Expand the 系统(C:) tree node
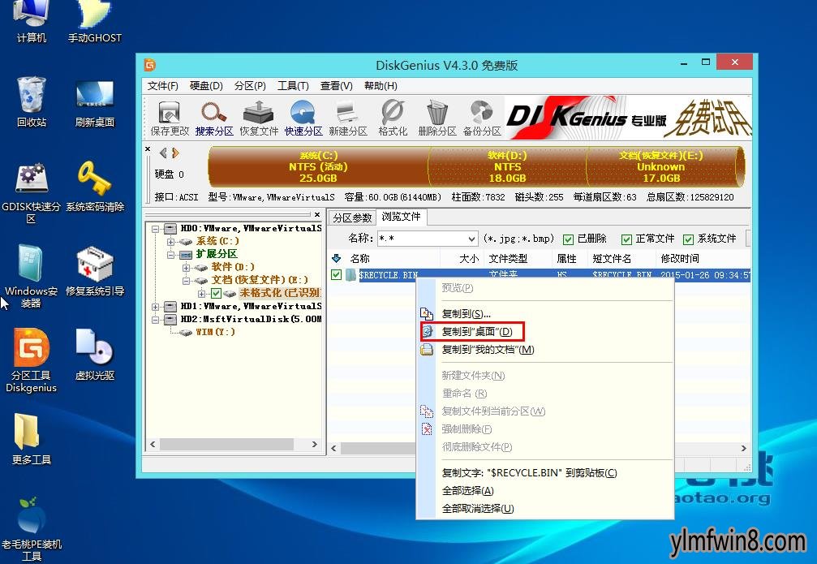 (x=170, y=242)
